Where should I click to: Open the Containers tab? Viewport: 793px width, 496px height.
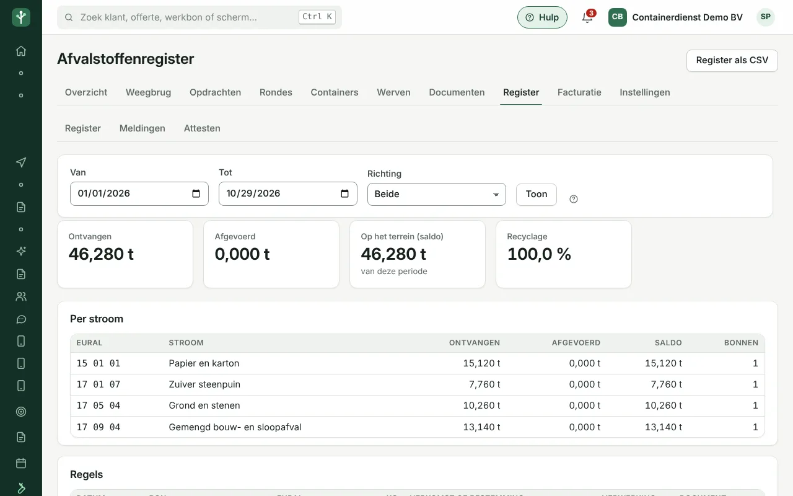click(335, 92)
